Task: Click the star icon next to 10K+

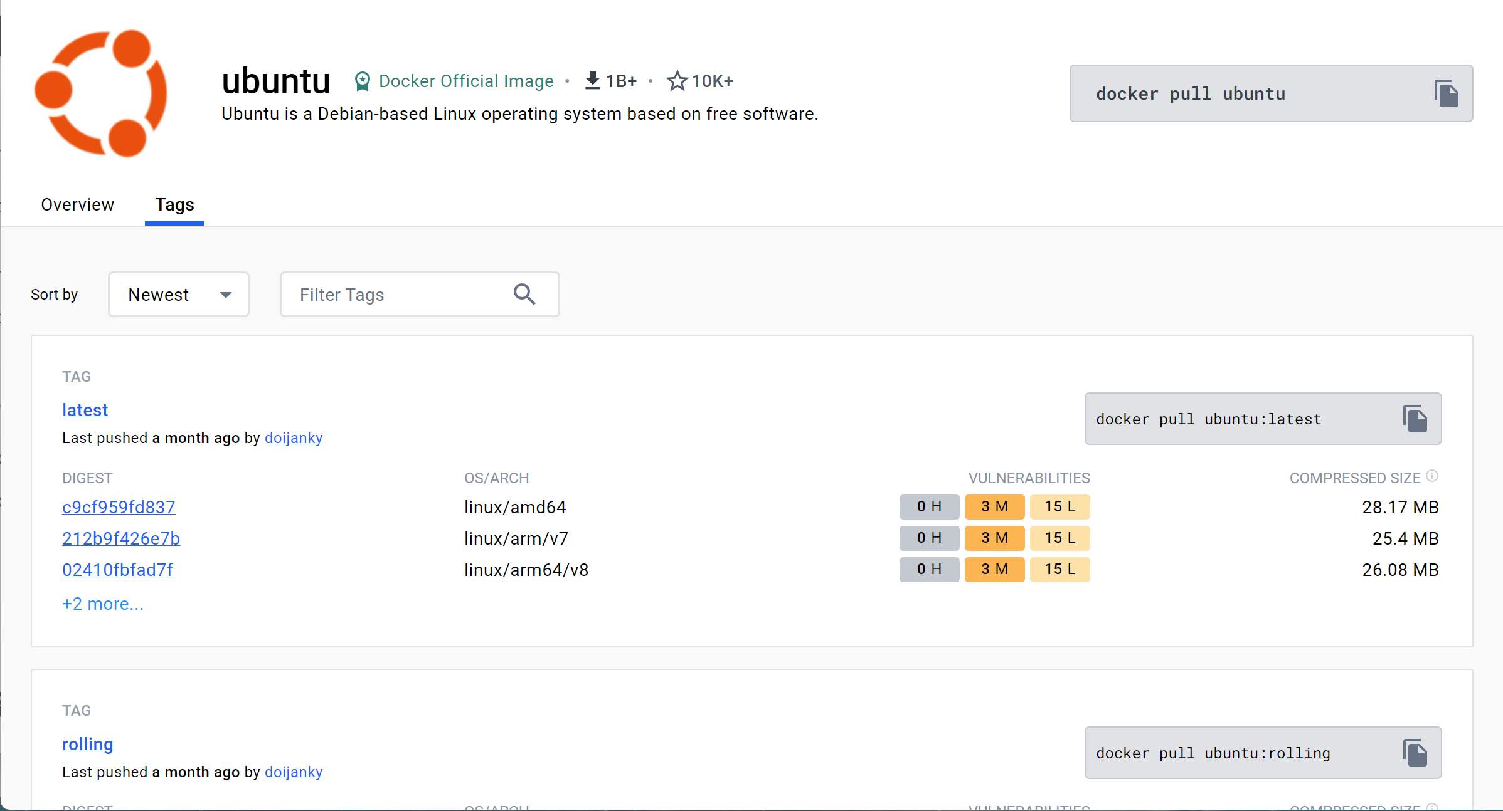Action: (677, 81)
